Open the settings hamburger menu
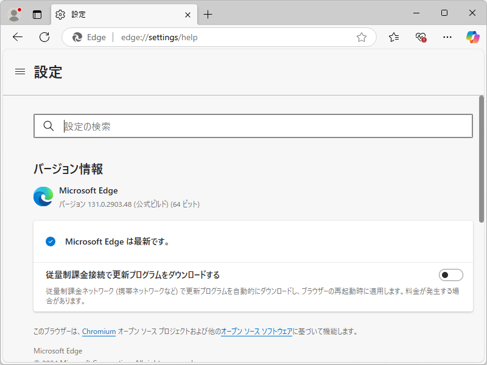 tap(19, 71)
